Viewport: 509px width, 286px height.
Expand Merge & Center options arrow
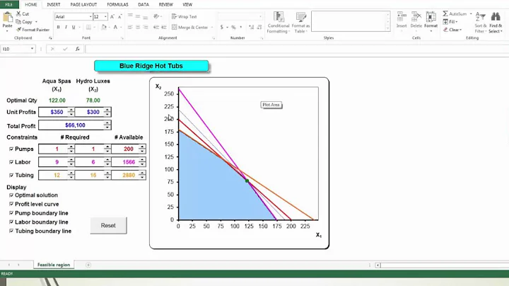click(x=211, y=28)
